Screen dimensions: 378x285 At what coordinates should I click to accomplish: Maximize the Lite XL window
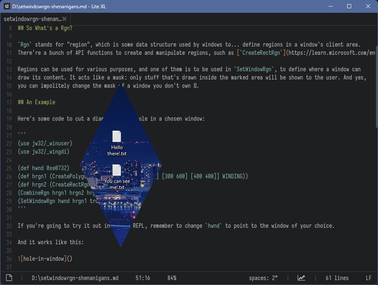[349, 6]
